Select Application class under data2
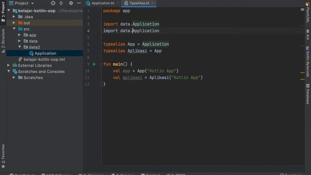Screen dimensions: 311x175 tap(45, 53)
